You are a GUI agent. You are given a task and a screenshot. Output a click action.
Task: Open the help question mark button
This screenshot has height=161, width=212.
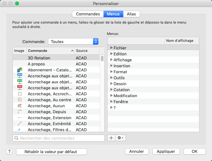pos(9,151)
